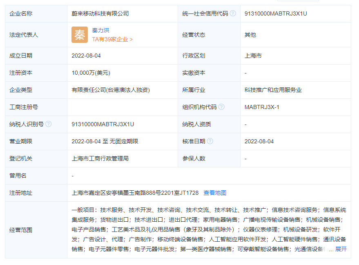The image size is (359, 265).
Task: Click 企业类型 label cell
Action: 36,90
